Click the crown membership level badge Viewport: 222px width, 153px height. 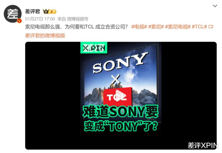[50, 11]
